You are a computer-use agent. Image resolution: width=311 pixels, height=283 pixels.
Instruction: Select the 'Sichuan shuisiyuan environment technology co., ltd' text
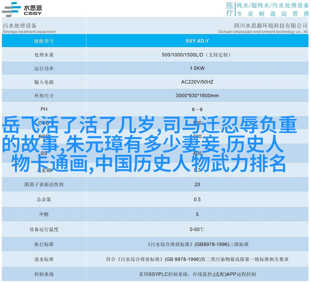click(263, 31)
